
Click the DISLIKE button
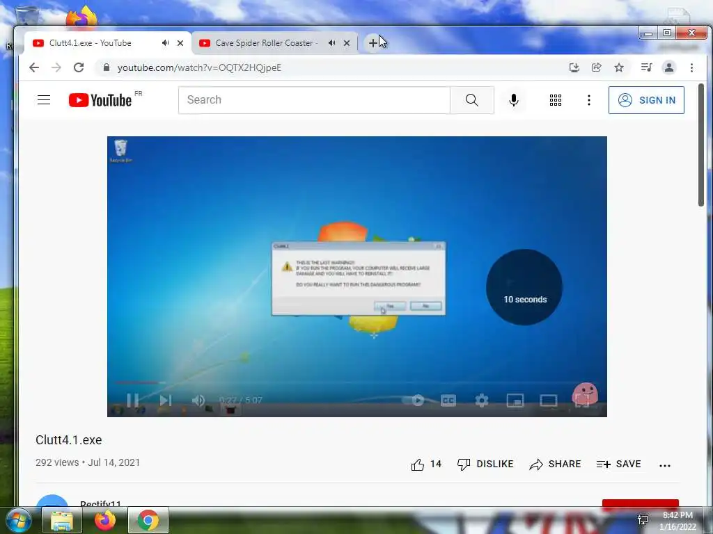click(x=485, y=464)
